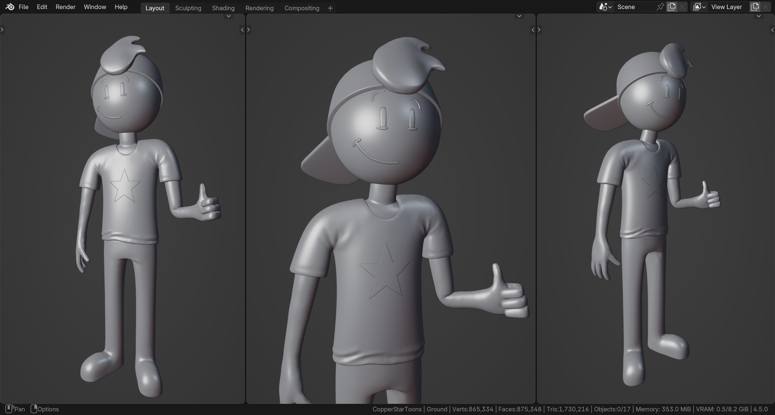Open the Edit menu

click(42, 7)
